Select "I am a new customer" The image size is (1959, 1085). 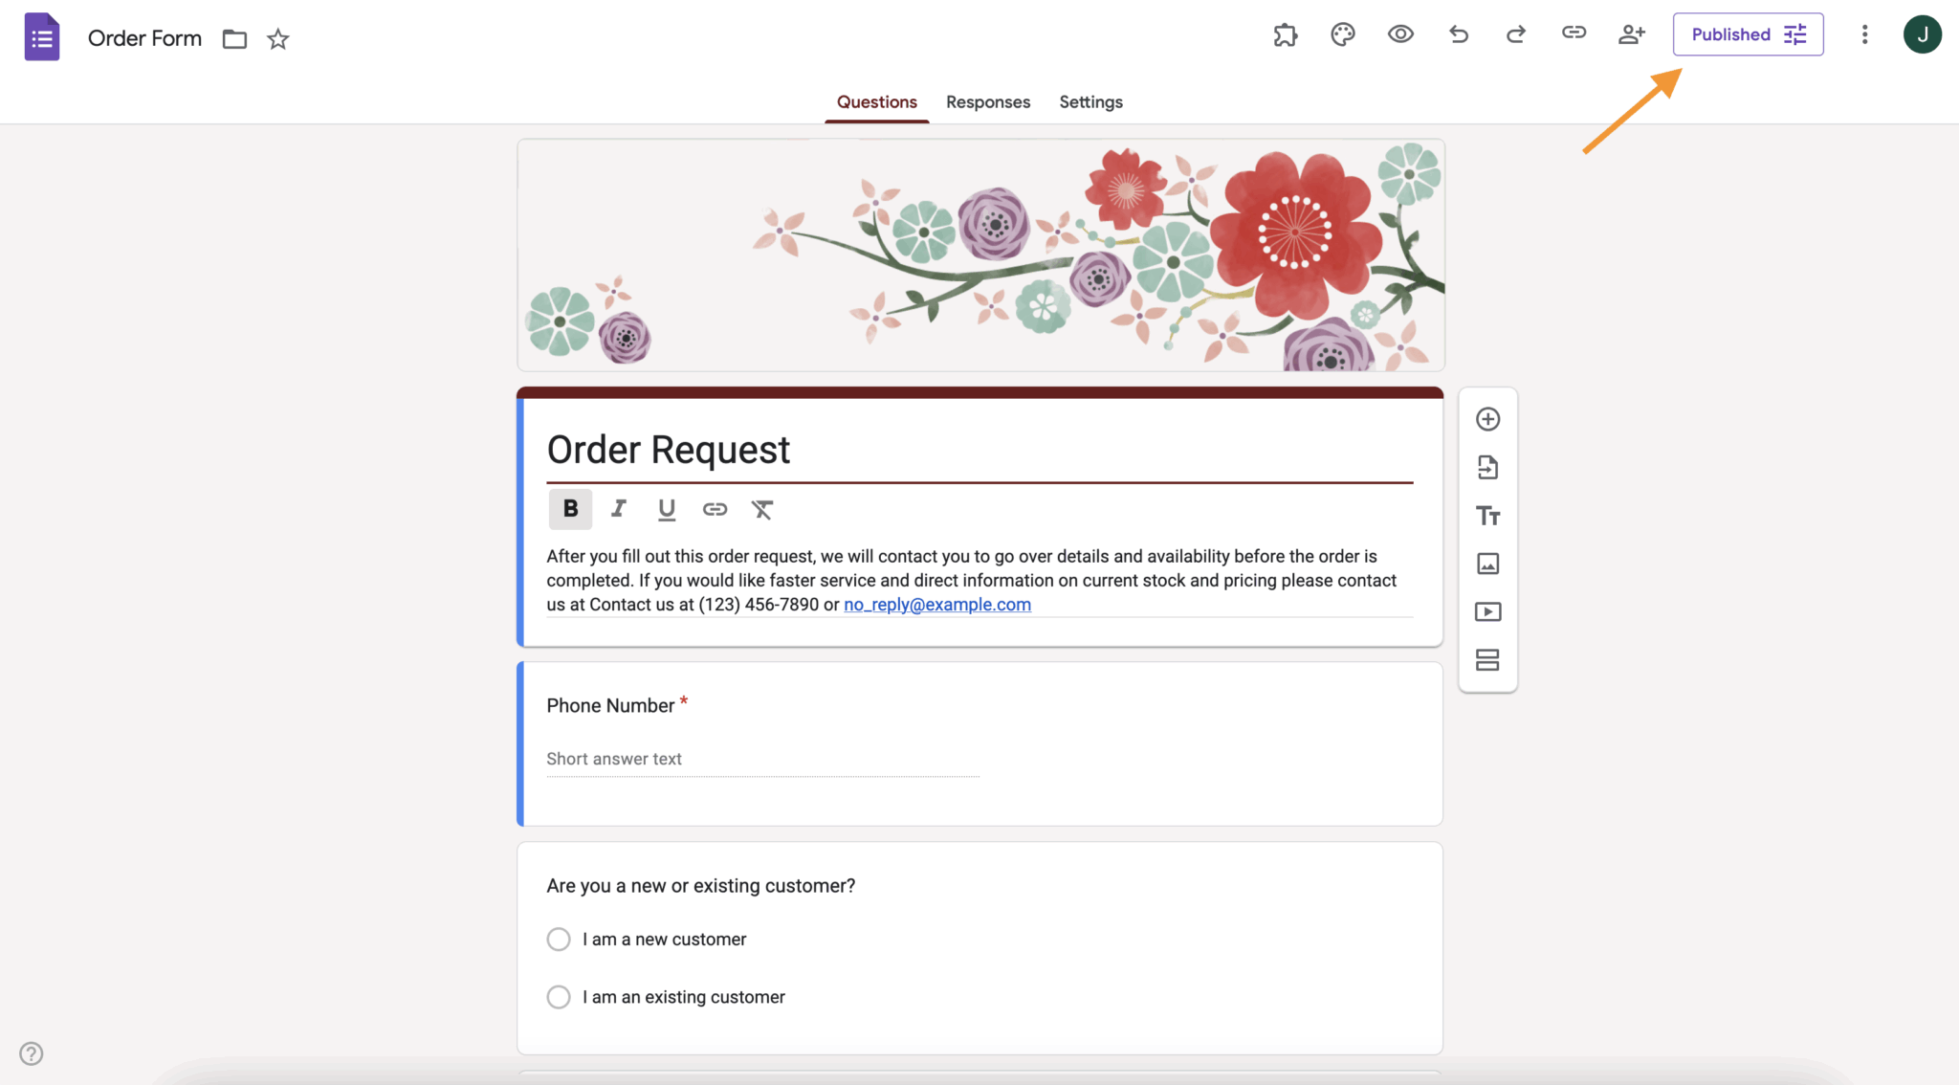click(x=559, y=939)
